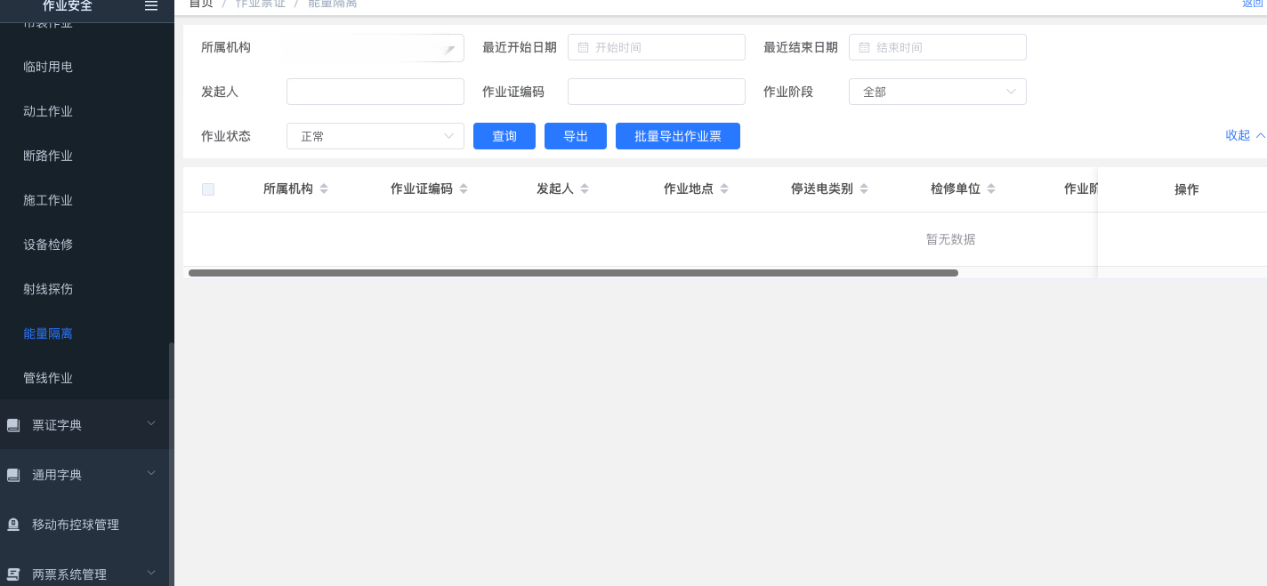Click the 移动布控球管理 sidebar icon
Image resolution: width=1267 pixels, height=586 pixels.
(13, 525)
